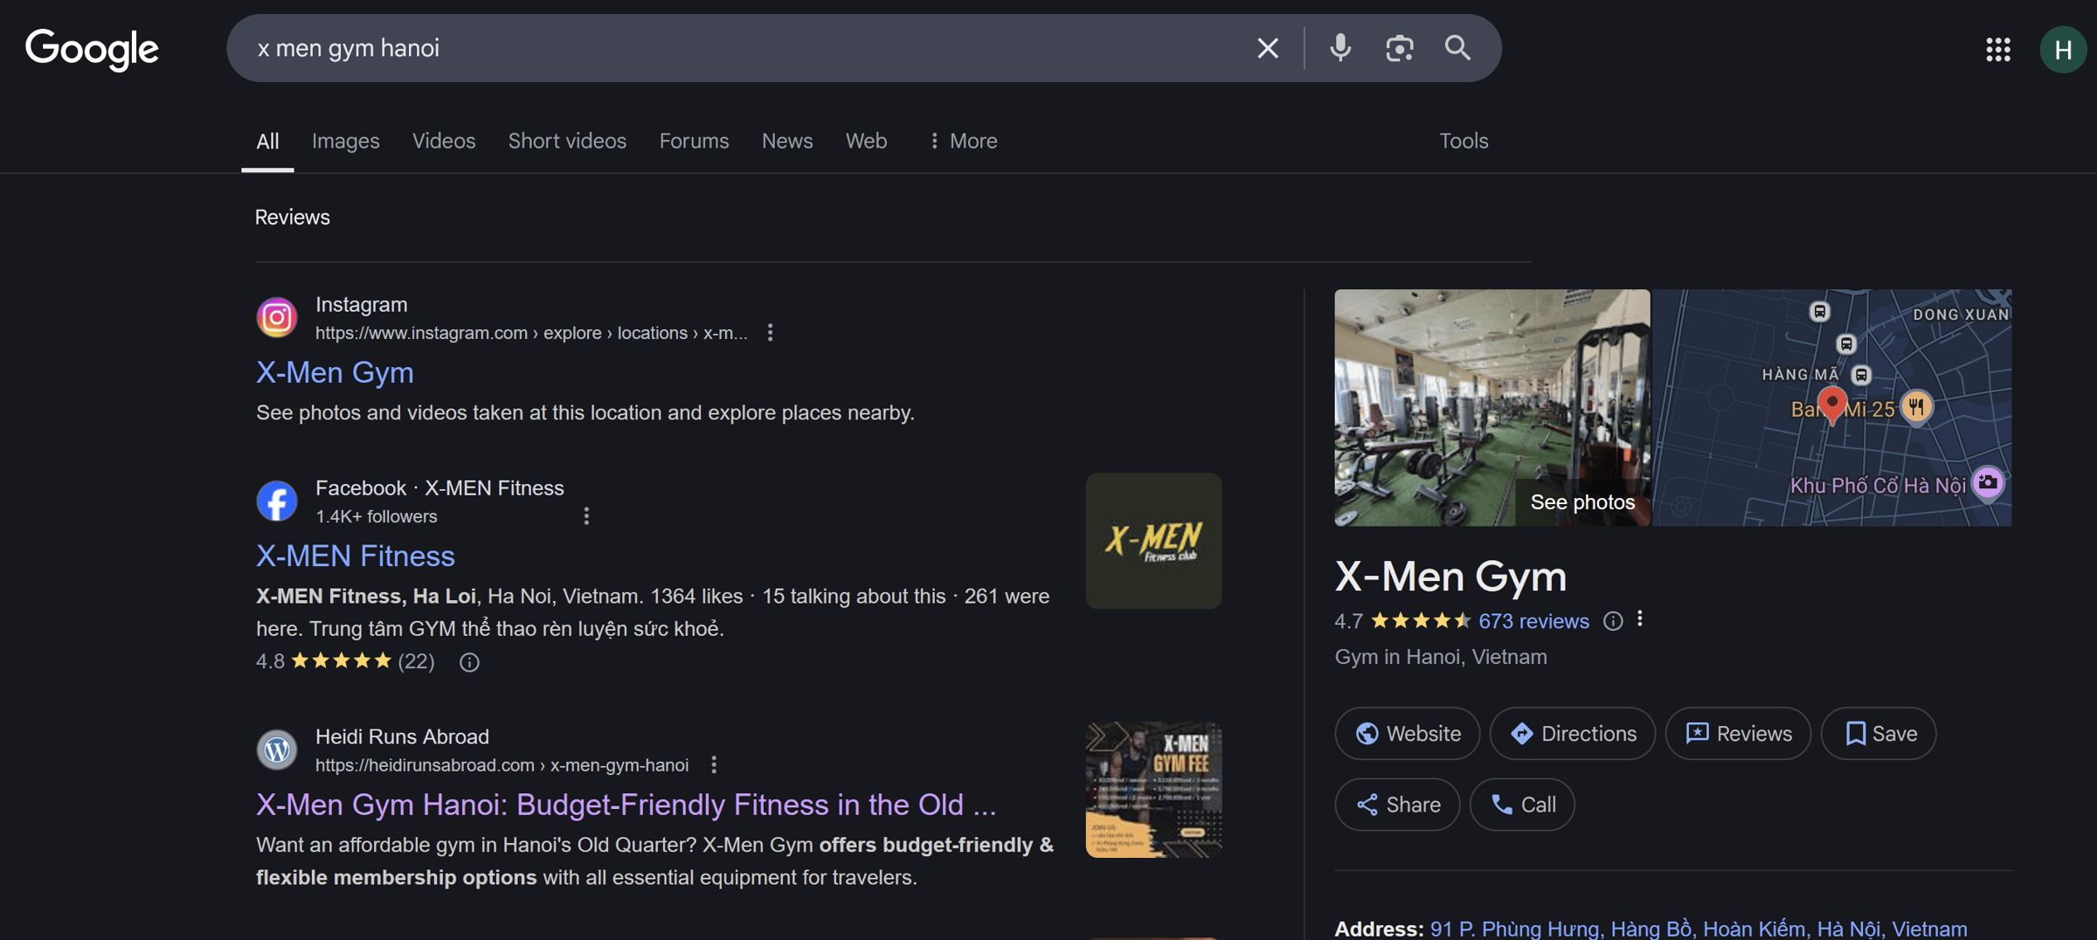Get Directions to X-Men Gym

[1573, 734]
